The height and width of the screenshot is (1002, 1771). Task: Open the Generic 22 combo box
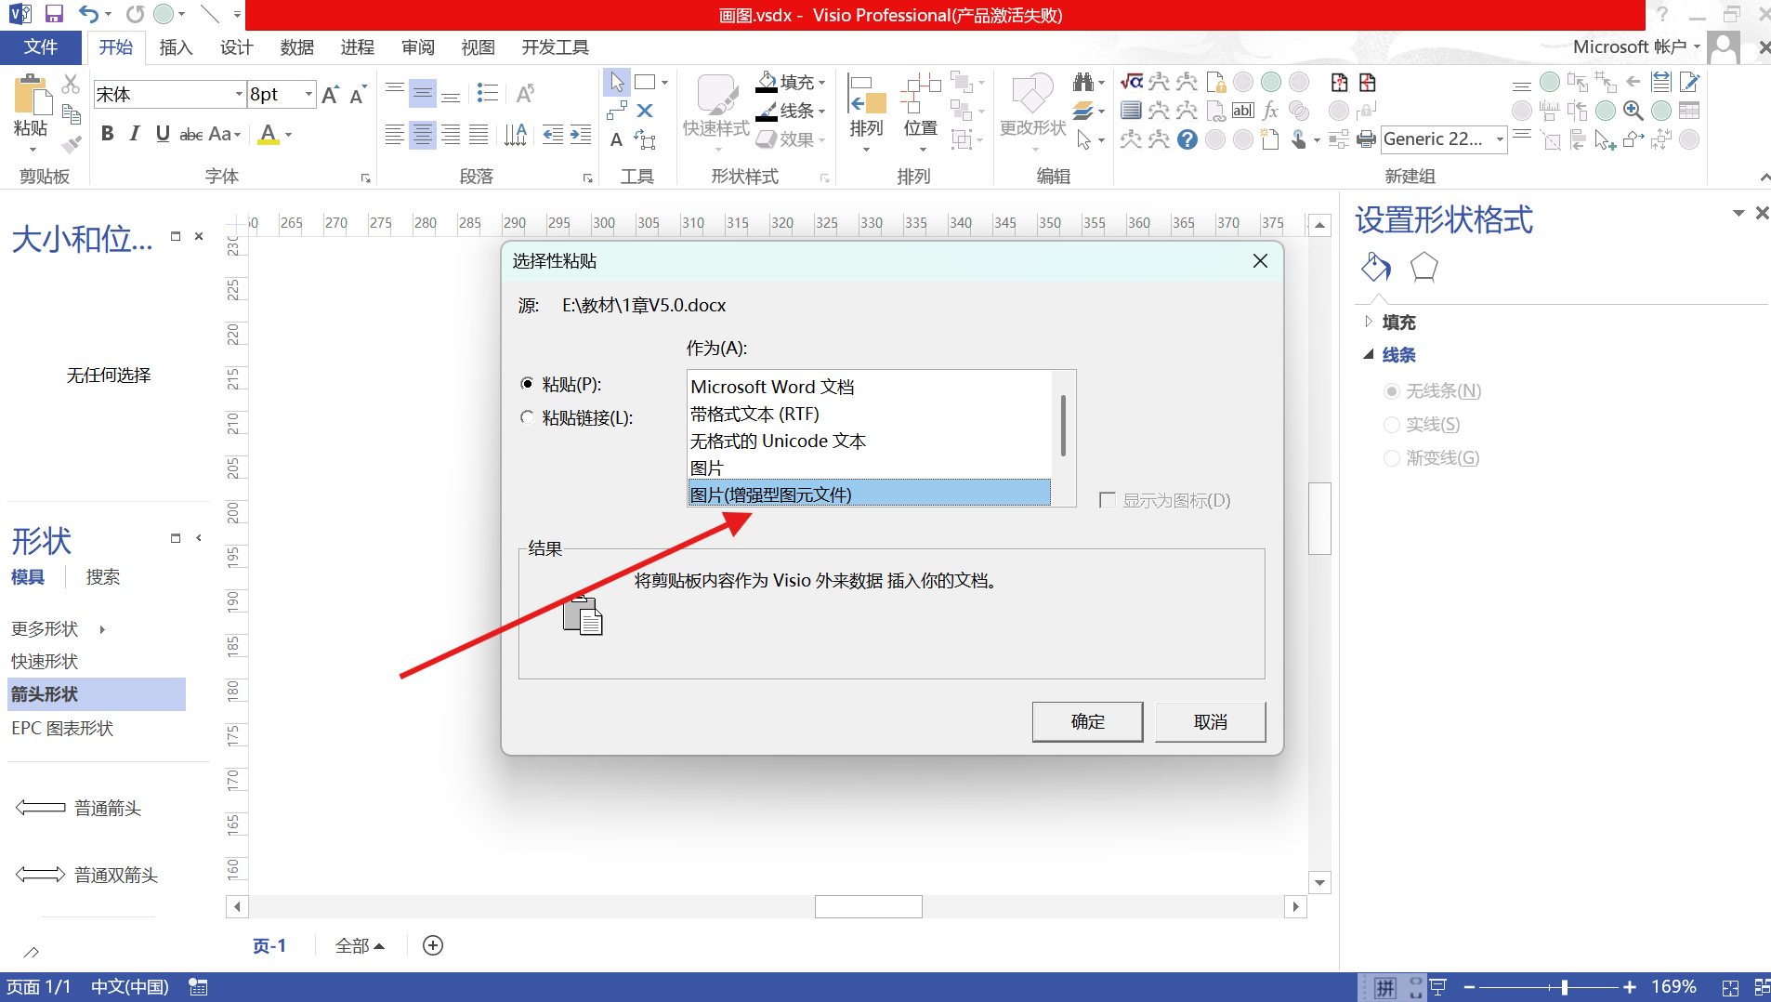(x=1443, y=139)
